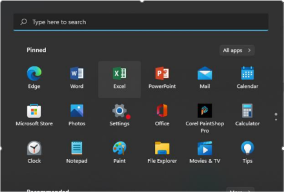
Task: Launch the Calculator app
Action: click(247, 110)
